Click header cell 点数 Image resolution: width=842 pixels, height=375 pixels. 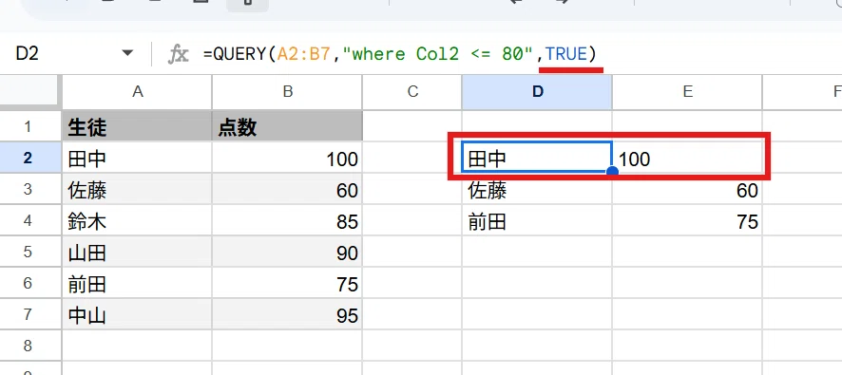coord(288,126)
